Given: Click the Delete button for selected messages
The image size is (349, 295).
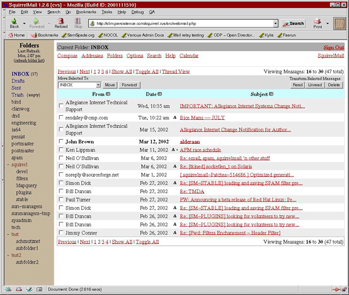Looking at the screenshot, I should [334, 85].
